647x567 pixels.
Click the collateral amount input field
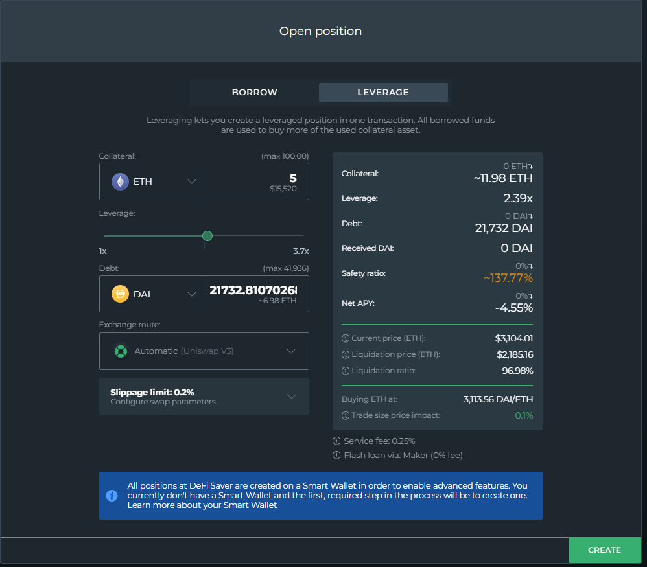click(256, 181)
